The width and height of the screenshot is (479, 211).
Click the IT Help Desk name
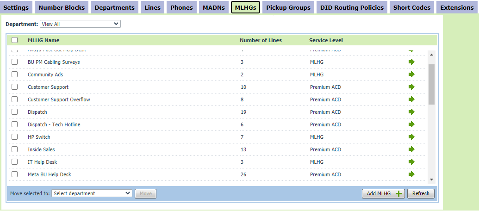point(43,162)
